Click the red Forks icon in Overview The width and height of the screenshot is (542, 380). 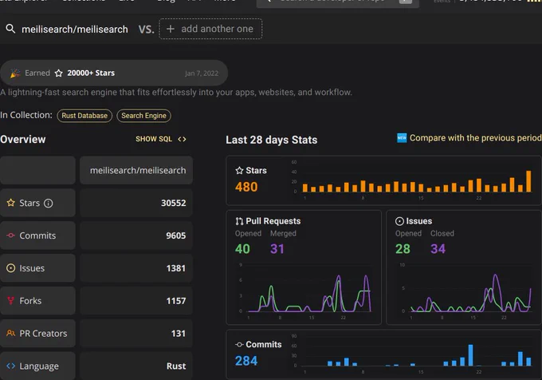coord(10,300)
